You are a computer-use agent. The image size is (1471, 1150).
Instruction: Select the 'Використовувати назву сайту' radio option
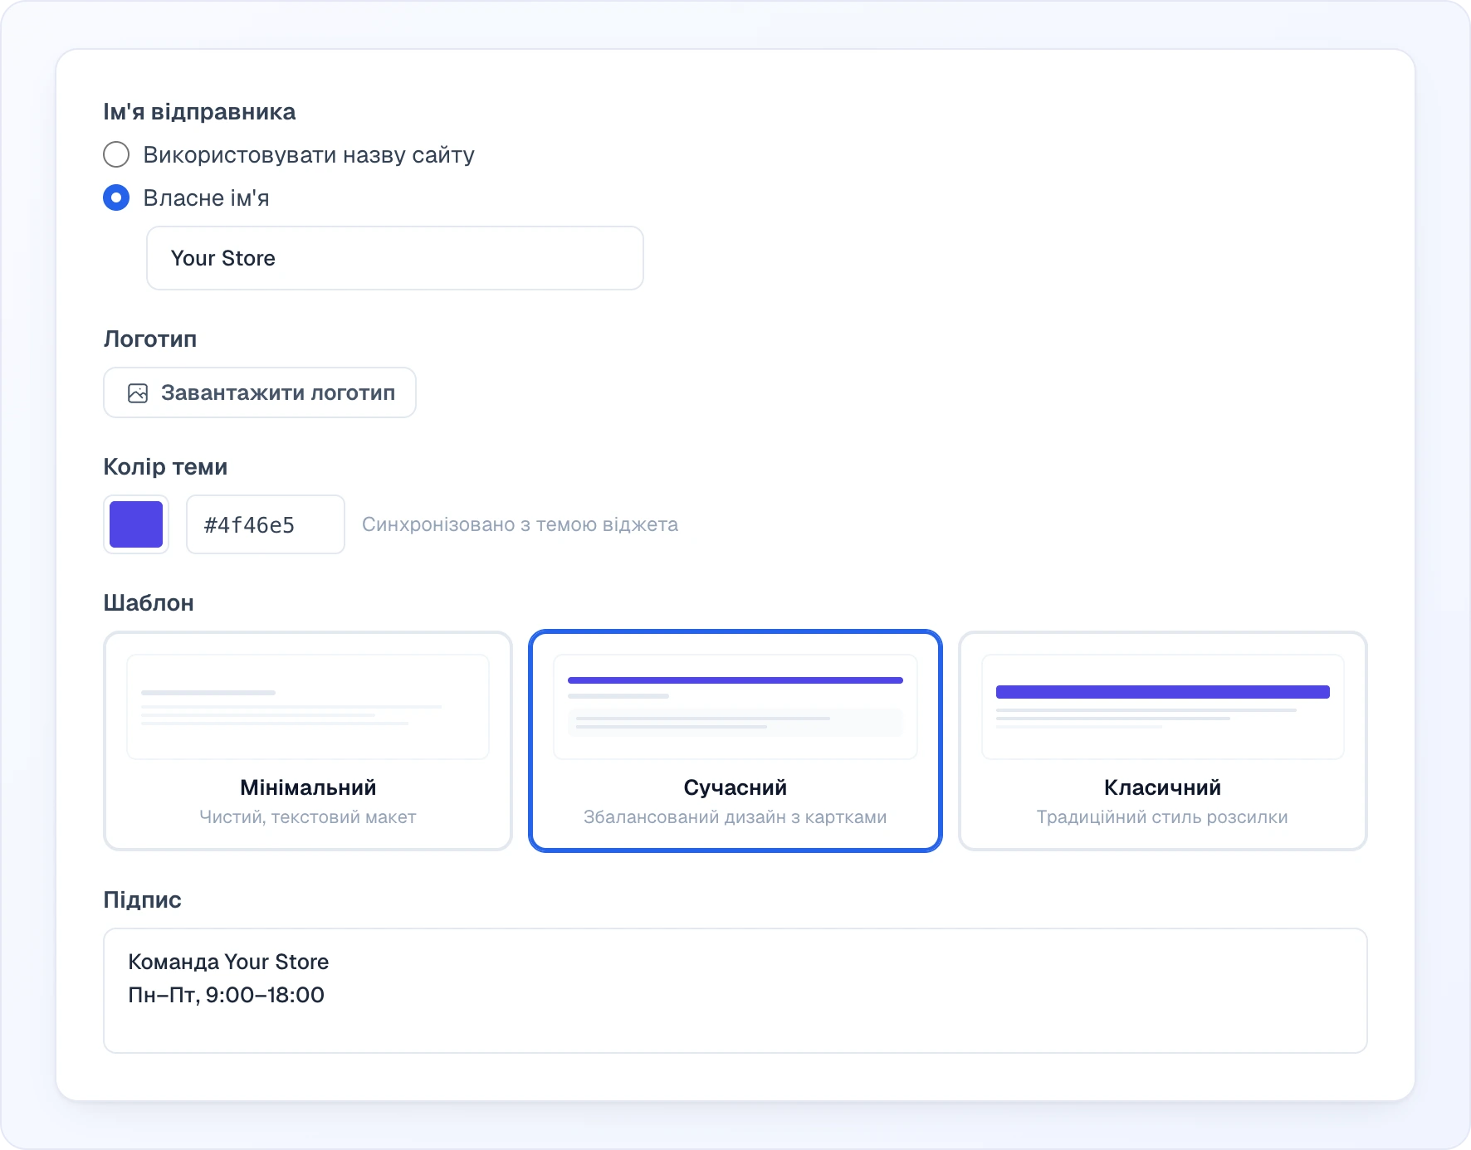pyautogui.click(x=116, y=154)
